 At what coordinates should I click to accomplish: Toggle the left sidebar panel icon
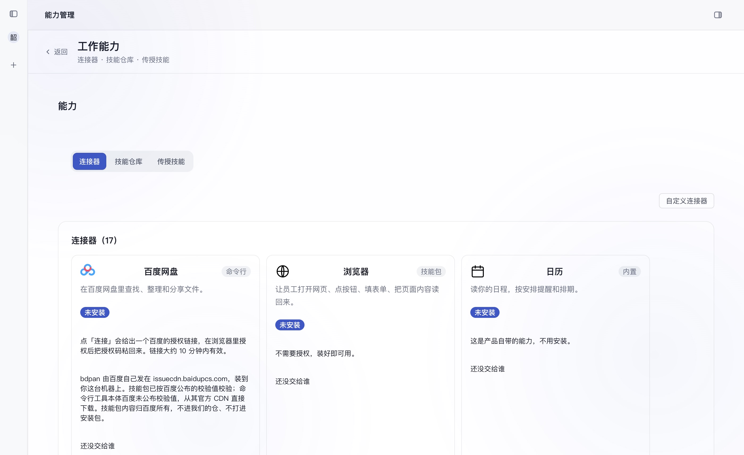point(14,14)
